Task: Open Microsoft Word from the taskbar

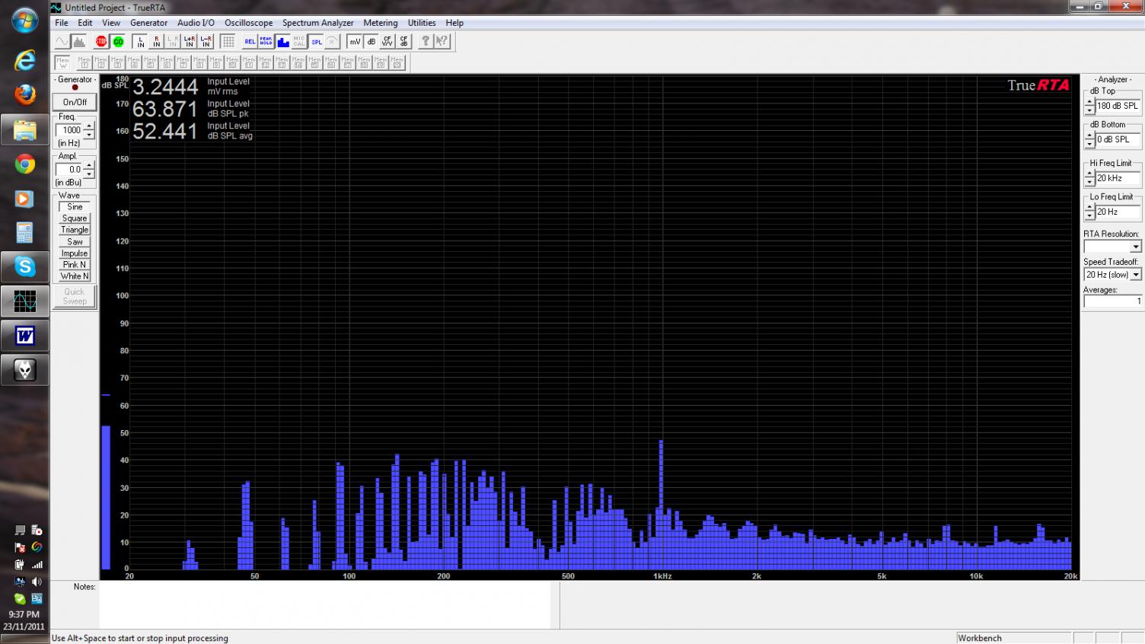Action: 24,335
